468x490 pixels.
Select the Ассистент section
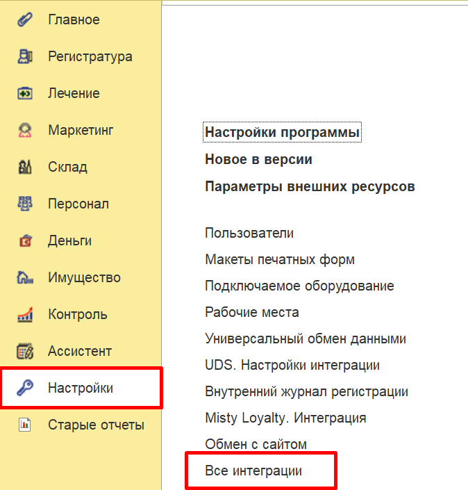click(x=80, y=351)
